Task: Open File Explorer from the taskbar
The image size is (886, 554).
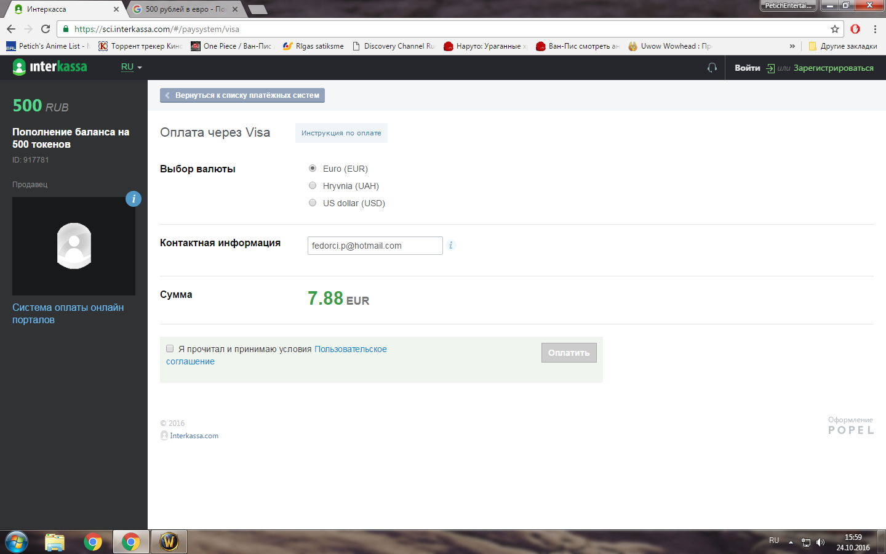Action: (x=55, y=542)
